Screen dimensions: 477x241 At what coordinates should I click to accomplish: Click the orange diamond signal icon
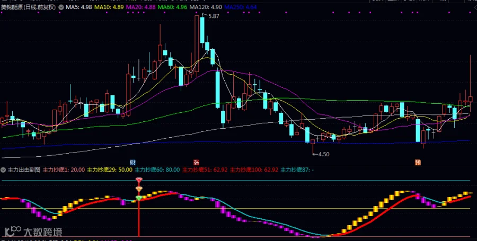(139, 189)
